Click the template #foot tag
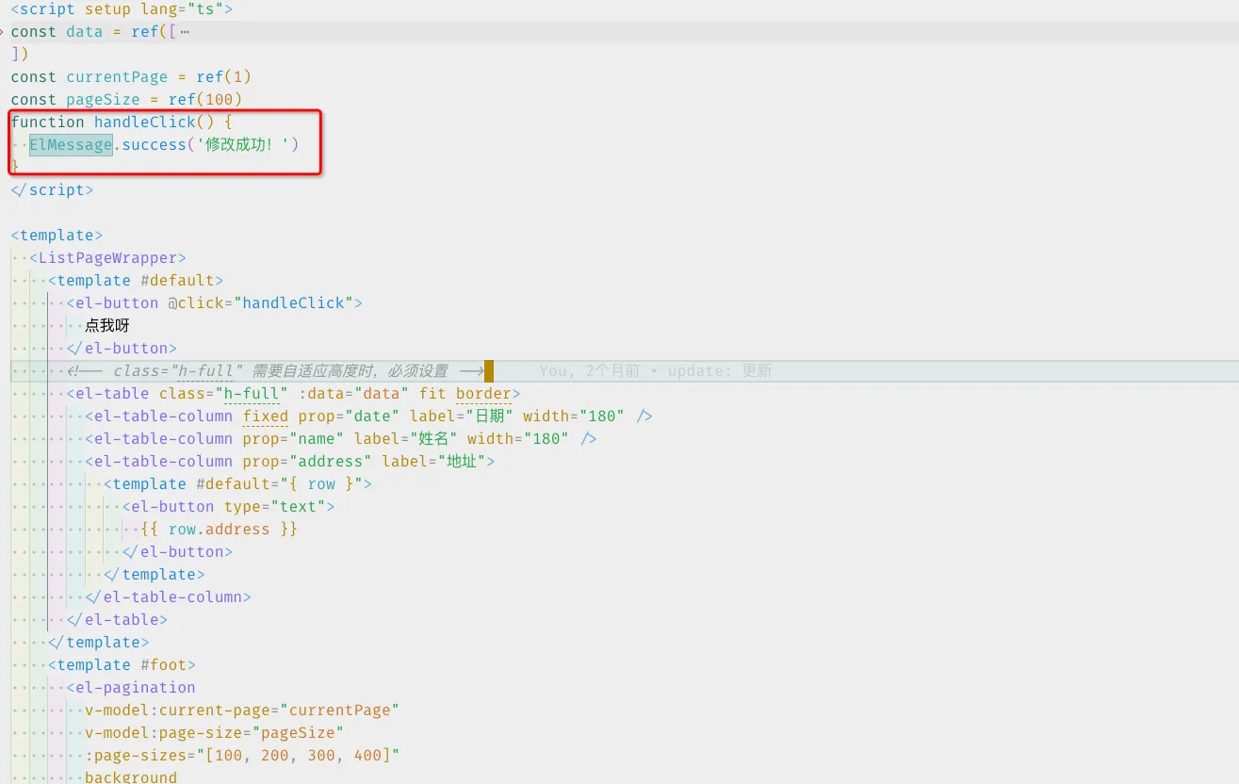Screen dimensions: 1239x784 [x=122, y=665]
